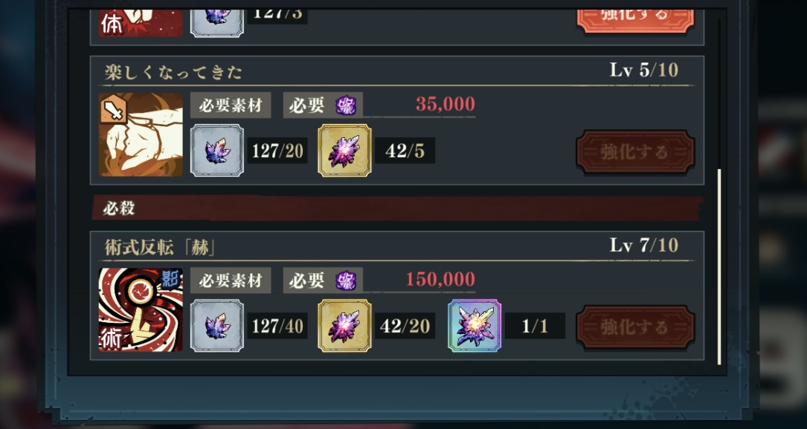
Task: Tap cursed energy icon beside 35,000
Action: (345, 105)
